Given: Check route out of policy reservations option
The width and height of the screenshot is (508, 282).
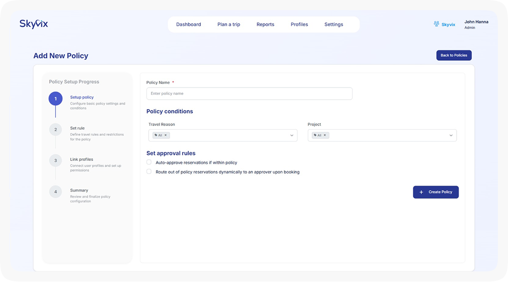Looking at the screenshot, I should [149, 172].
